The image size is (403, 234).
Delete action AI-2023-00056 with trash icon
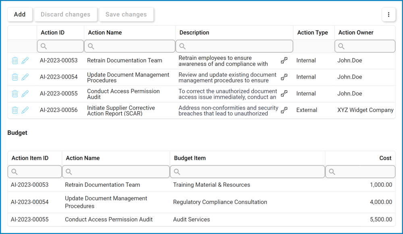click(x=15, y=110)
